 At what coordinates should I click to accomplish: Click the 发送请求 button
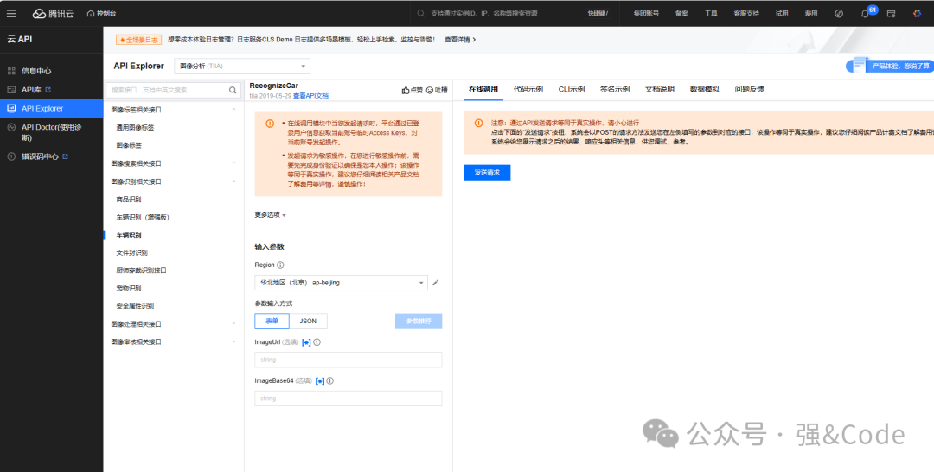[x=487, y=173]
